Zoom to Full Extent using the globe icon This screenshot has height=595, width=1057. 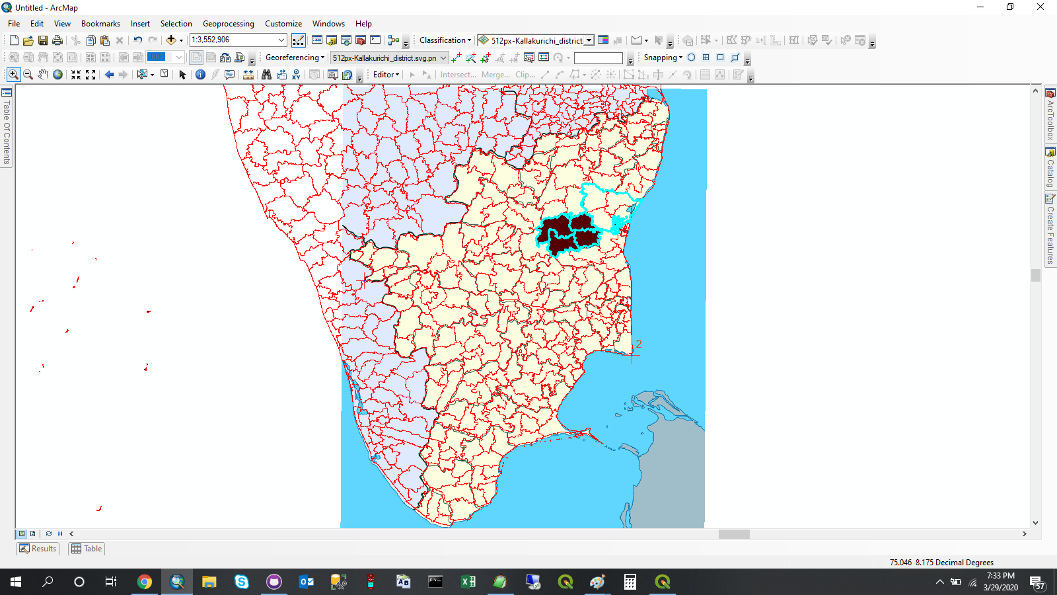58,75
